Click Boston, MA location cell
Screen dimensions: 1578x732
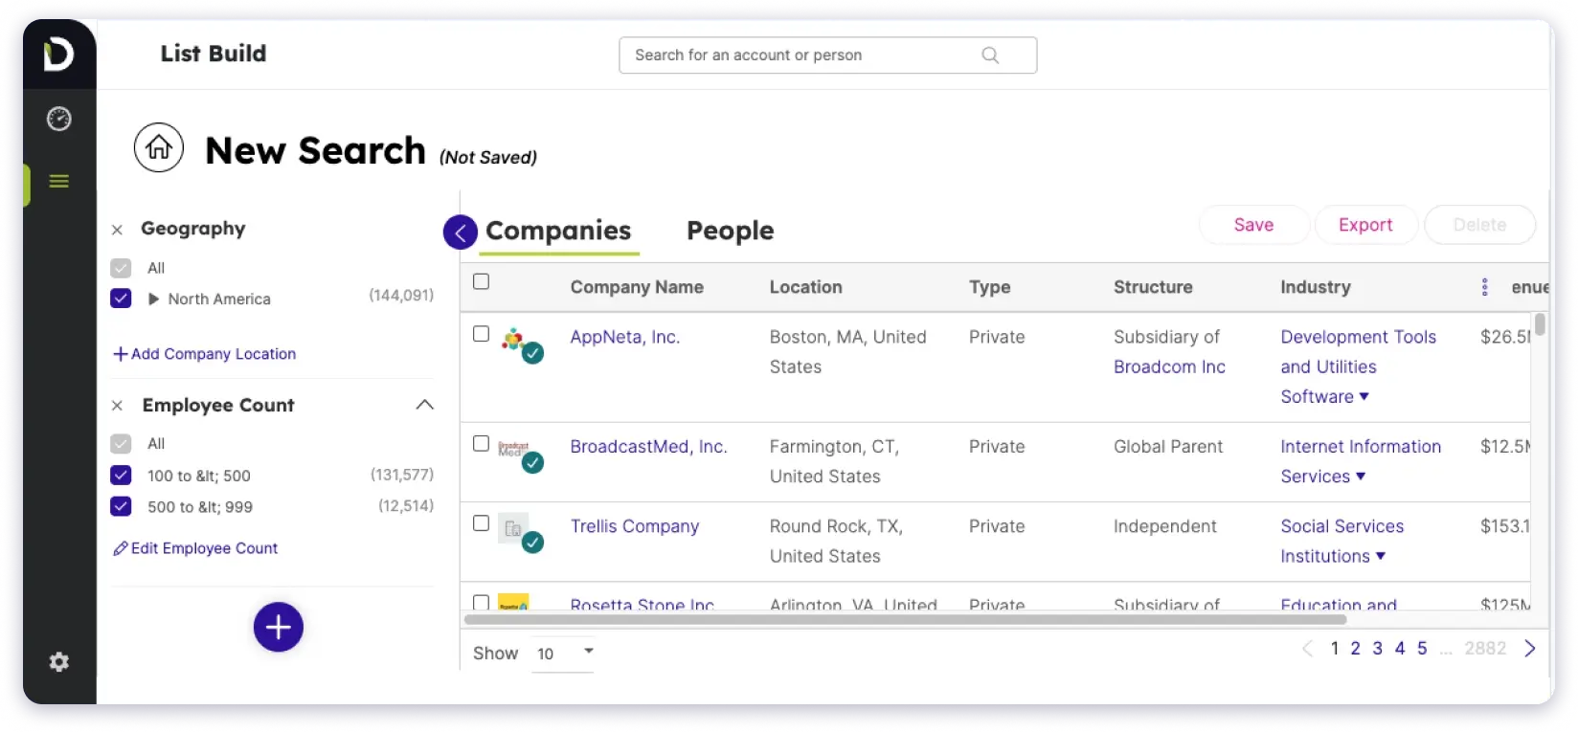[848, 351]
